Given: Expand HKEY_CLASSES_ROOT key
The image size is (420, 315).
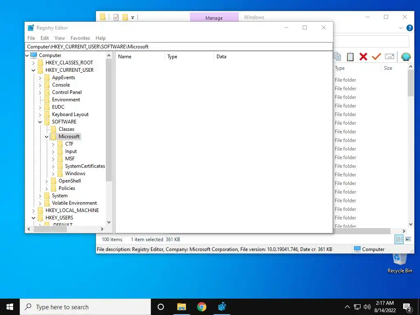Looking at the screenshot, I should coord(34,63).
